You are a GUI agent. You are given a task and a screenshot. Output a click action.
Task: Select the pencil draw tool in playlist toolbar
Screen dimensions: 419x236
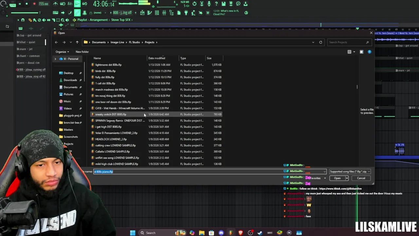coord(30,20)
